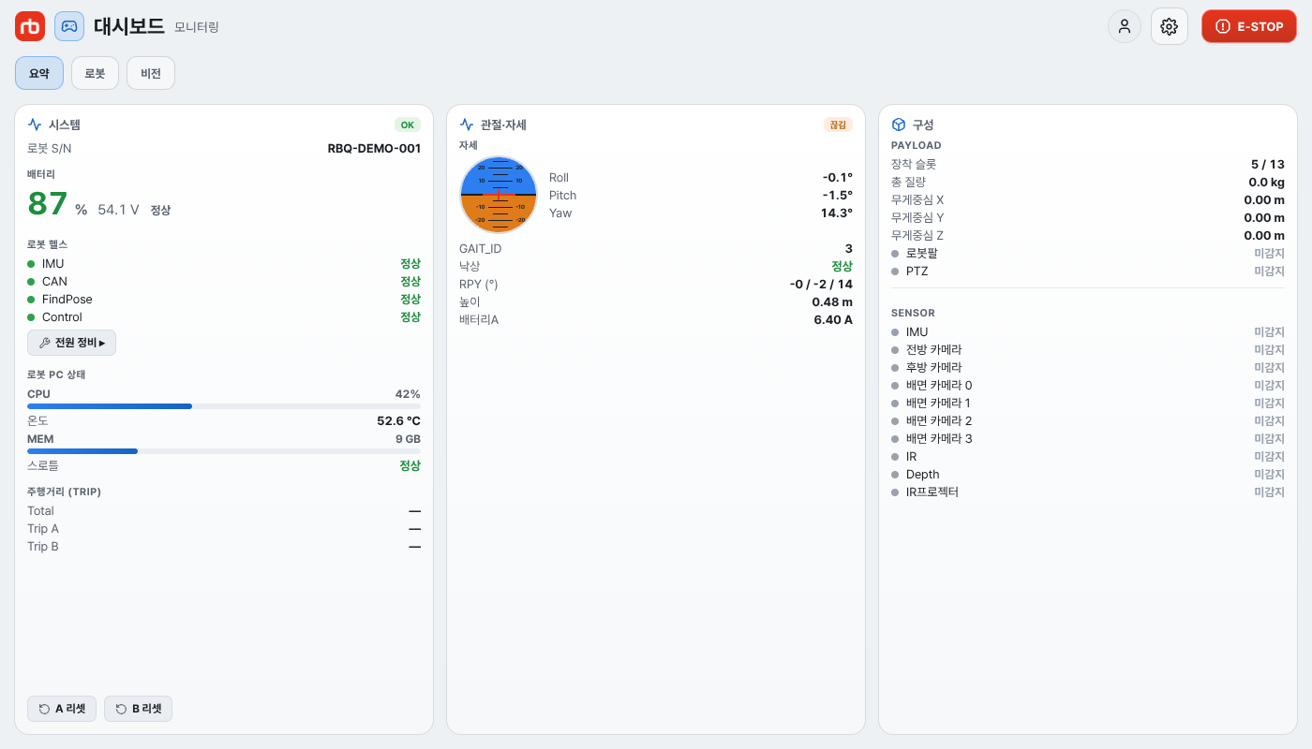This screenshot has height=749, width=1312.
Task: Click the Pitch value -1.5°
Action: [x=837, y=195]
